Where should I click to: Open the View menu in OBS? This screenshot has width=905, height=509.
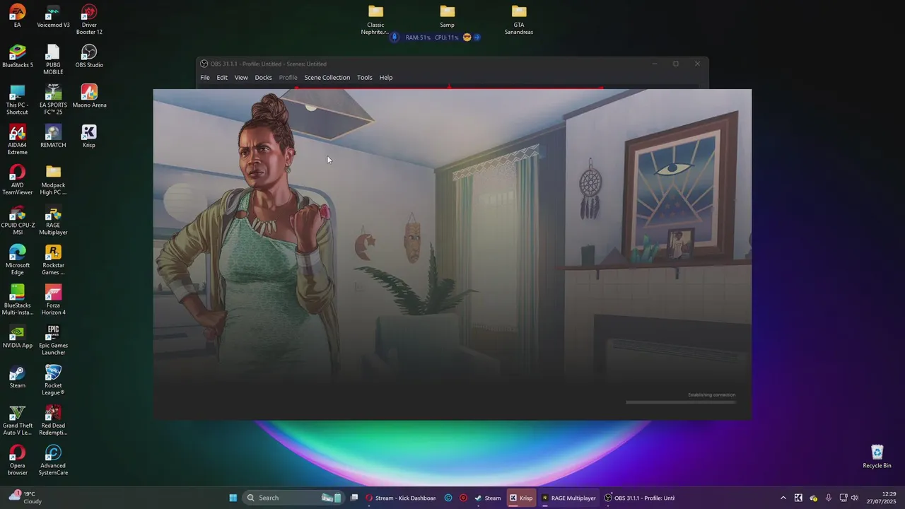point(241,78)
